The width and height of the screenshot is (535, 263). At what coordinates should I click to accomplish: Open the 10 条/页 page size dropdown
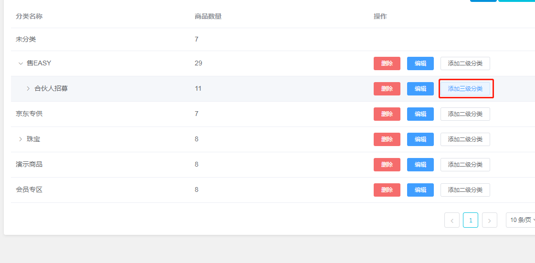(520, 220)
